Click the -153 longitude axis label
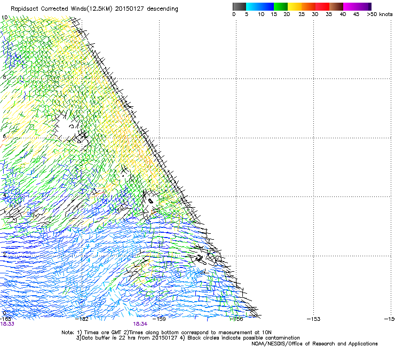Screen dimensions: 395x347 313,319
